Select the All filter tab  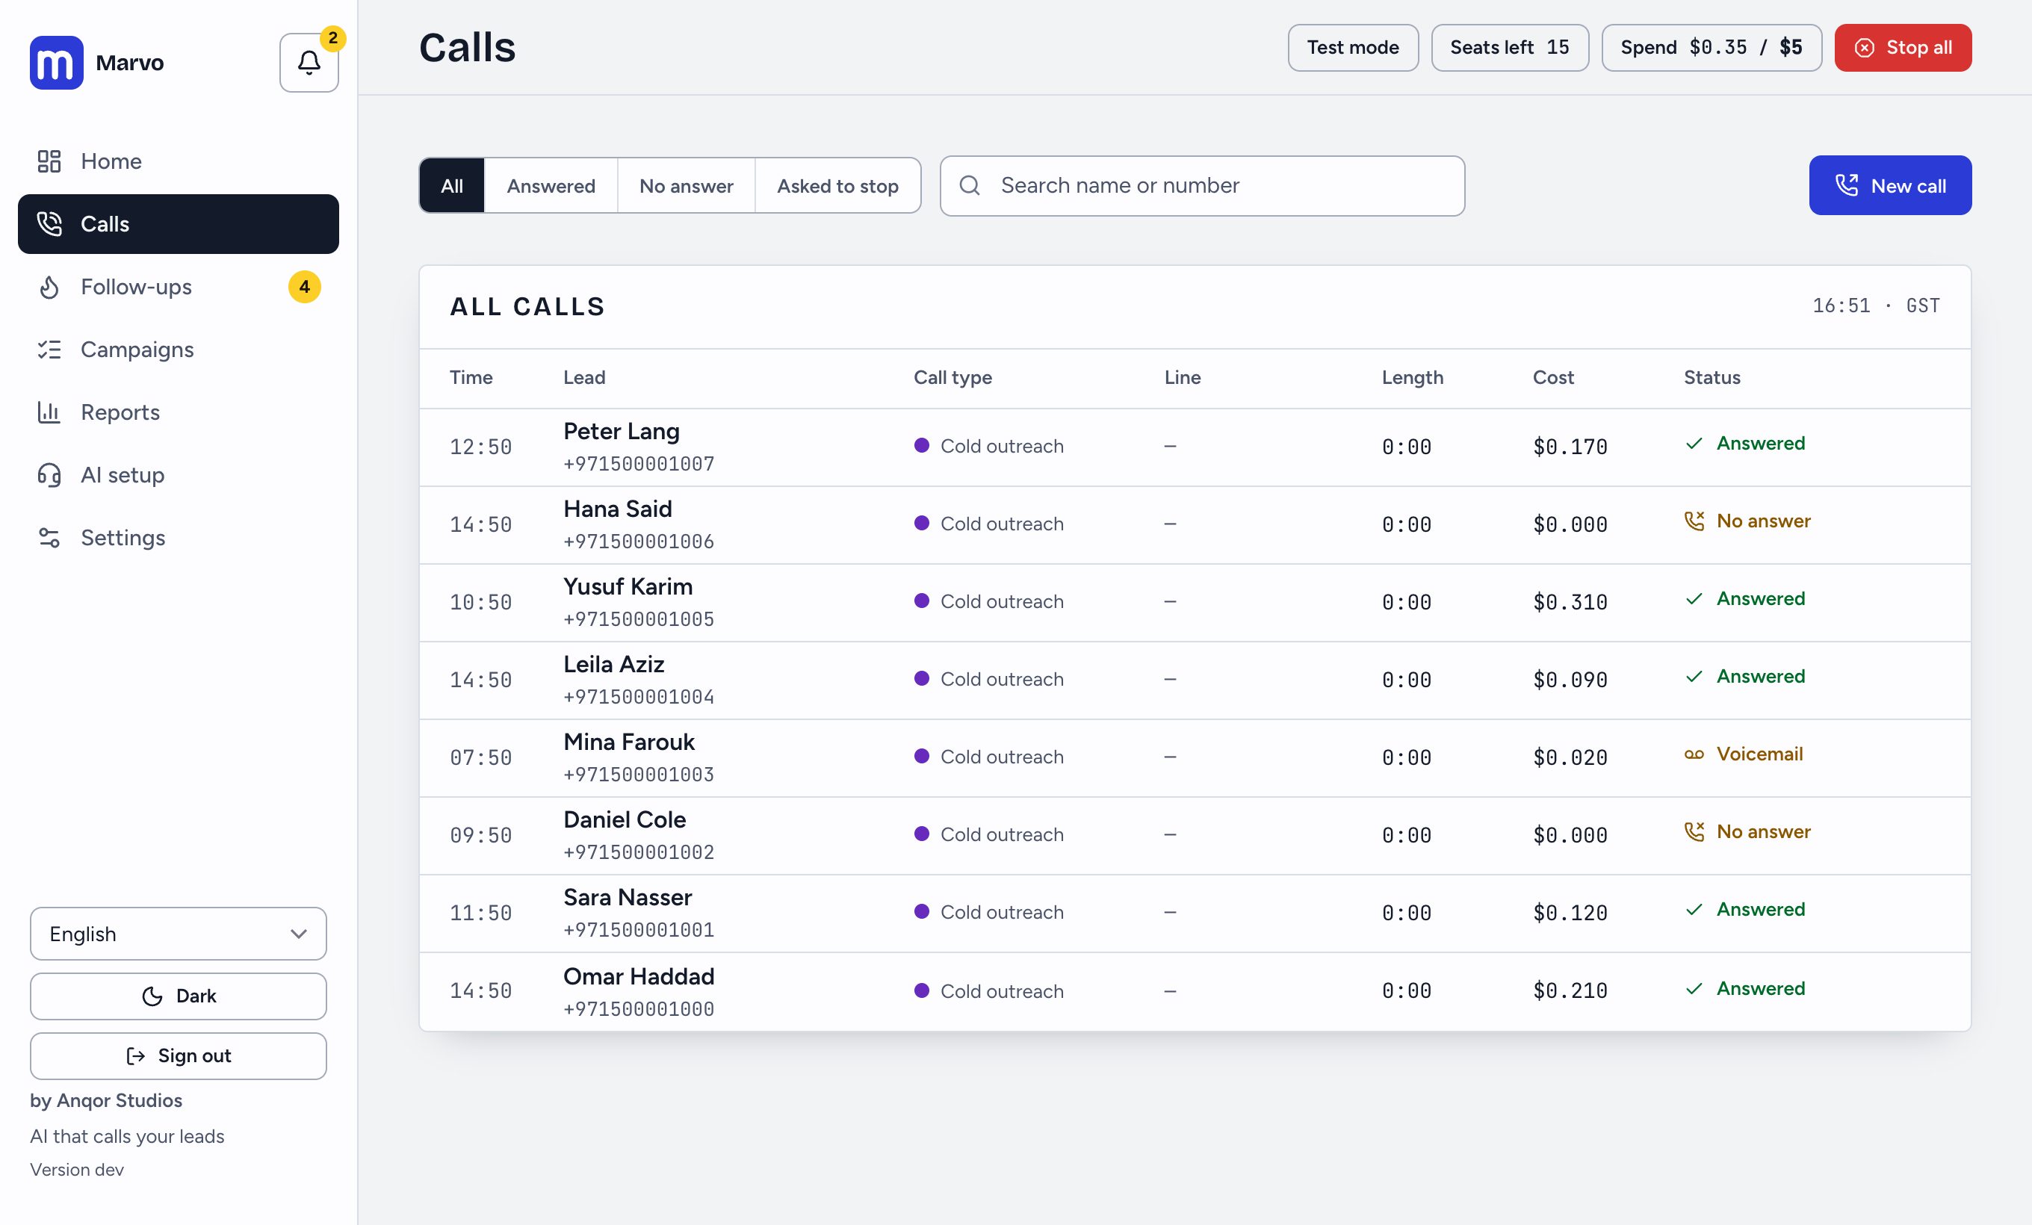[452, 185]
